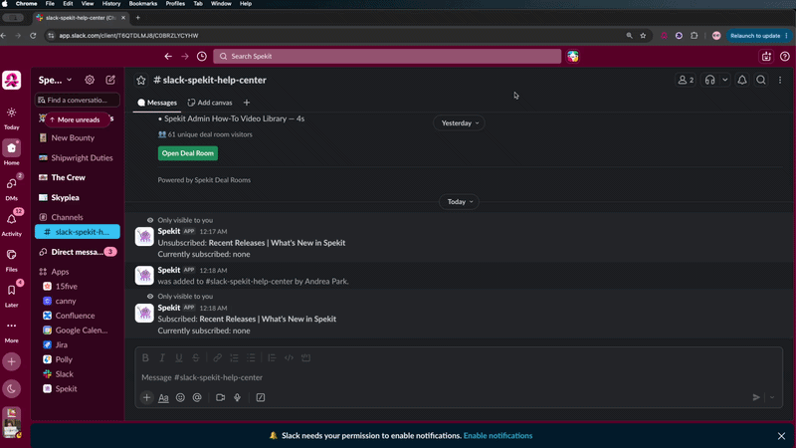Toggle underline formatting in composer

pyautogui.click(x=179, y=357)
